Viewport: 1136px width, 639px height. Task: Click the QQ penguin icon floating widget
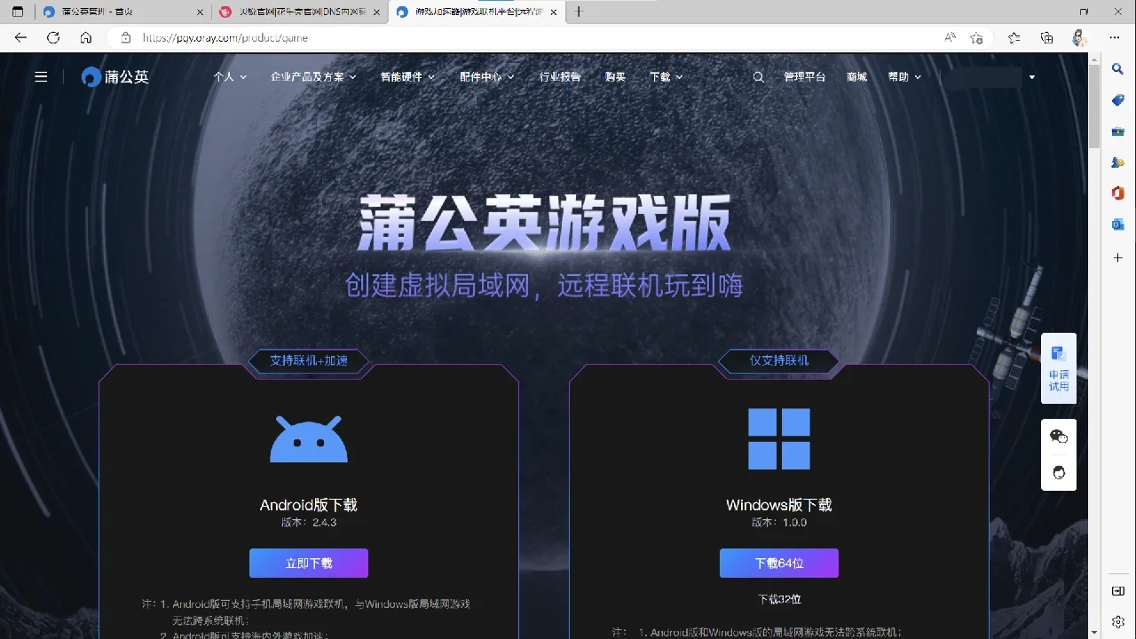tap(1058, 472)
